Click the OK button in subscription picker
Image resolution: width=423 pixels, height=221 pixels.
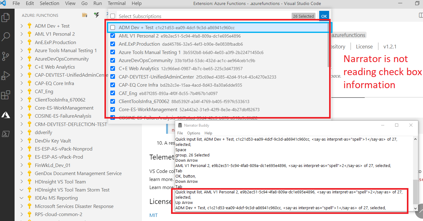(324, 16)
